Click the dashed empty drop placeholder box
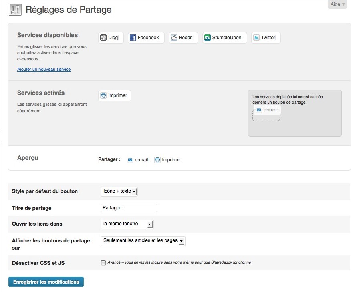The width and height of the screenshot is (351, 292). point(266,118)
